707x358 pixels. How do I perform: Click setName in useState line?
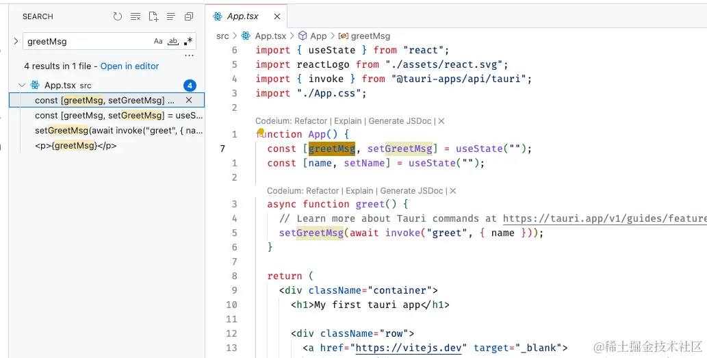coord(364,163)
